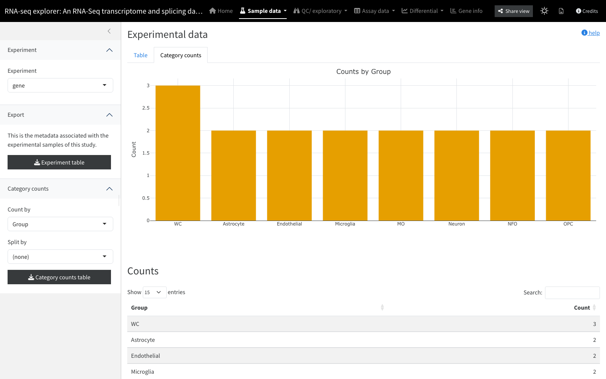Open the Experiment gene dropdown
Screen dimensions: 606x379
(x=60, y=85)
